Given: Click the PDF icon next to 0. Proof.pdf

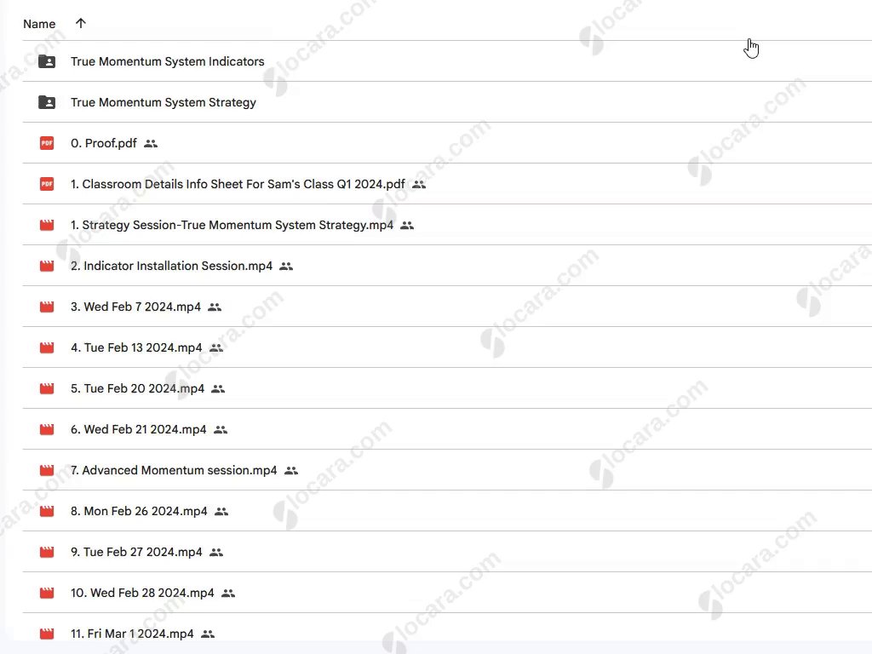Looking at the screenshot, I should tap(47, 143).
